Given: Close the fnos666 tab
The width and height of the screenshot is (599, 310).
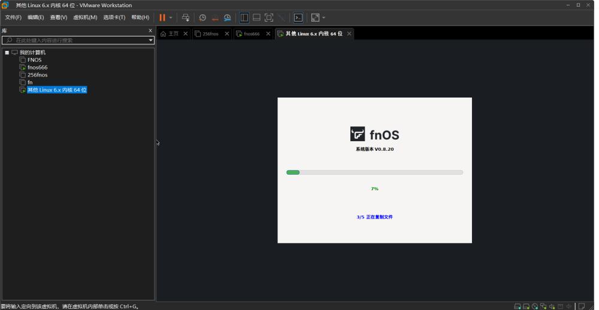Looking at the screenshot, I should point(268,34).
